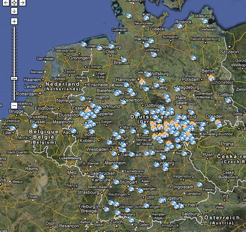The width and height of the screenshot is (246, 232).
Task: Select the orange house marker at Hannover
Action: click(142, 82)
